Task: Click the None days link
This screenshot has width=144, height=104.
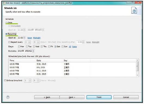Action: coord(75,47)
